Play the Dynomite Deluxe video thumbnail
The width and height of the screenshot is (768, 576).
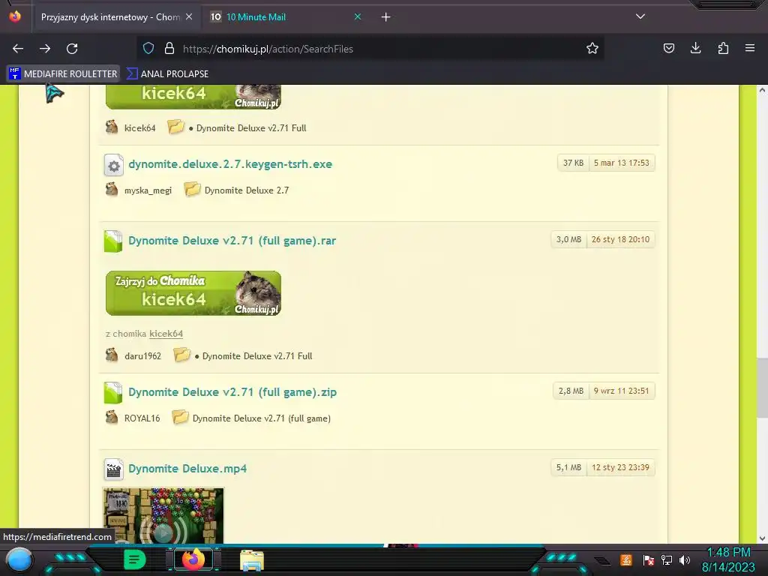point(163,515)
